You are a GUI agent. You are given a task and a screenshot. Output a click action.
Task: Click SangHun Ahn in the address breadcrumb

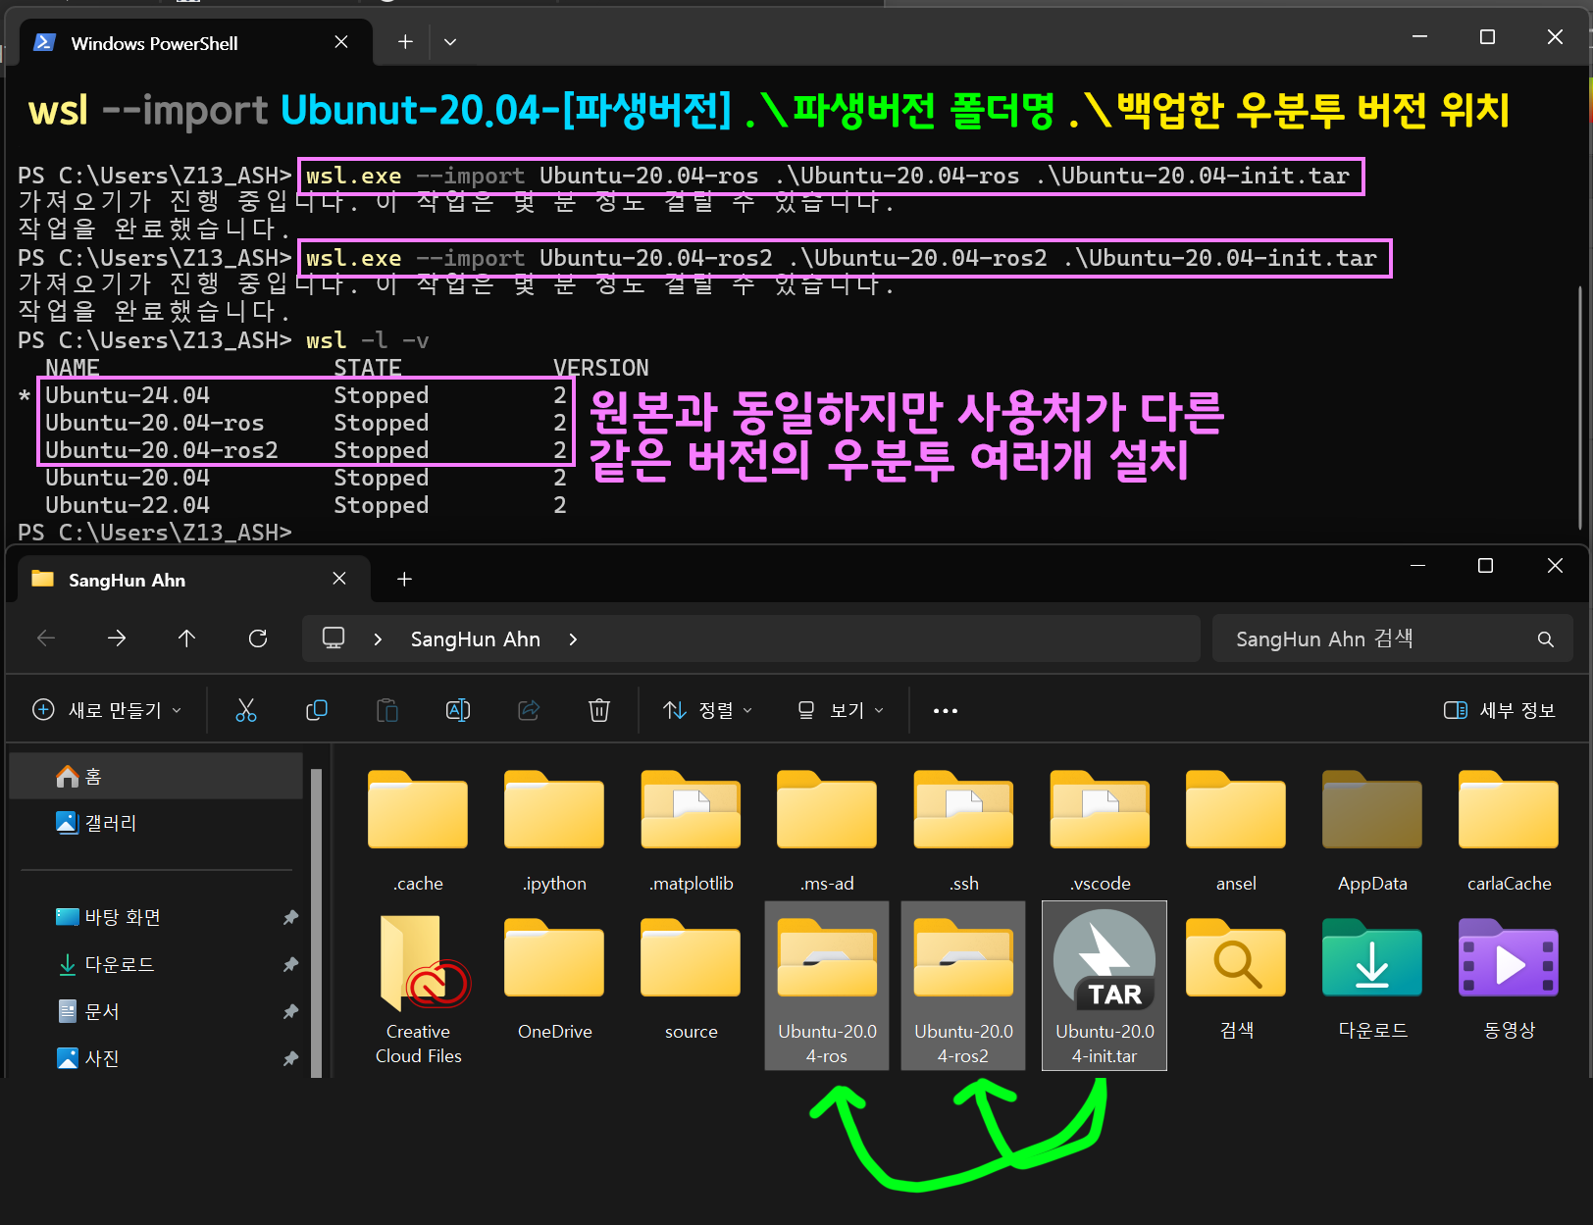click(476, 639)
